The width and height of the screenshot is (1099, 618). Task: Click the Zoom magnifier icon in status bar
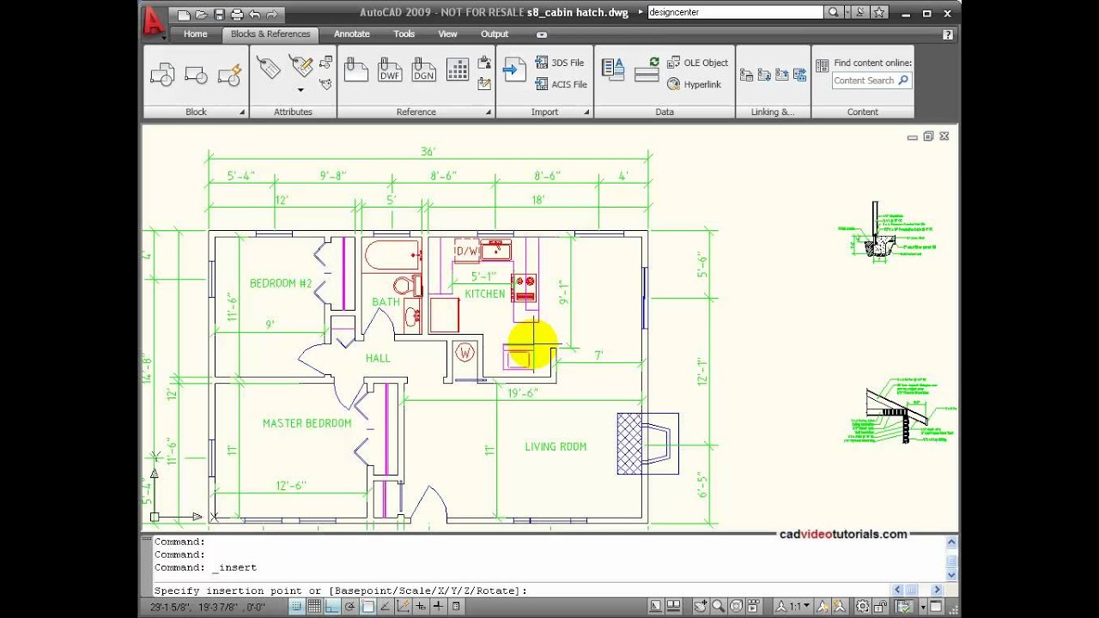tap(718, 606)
